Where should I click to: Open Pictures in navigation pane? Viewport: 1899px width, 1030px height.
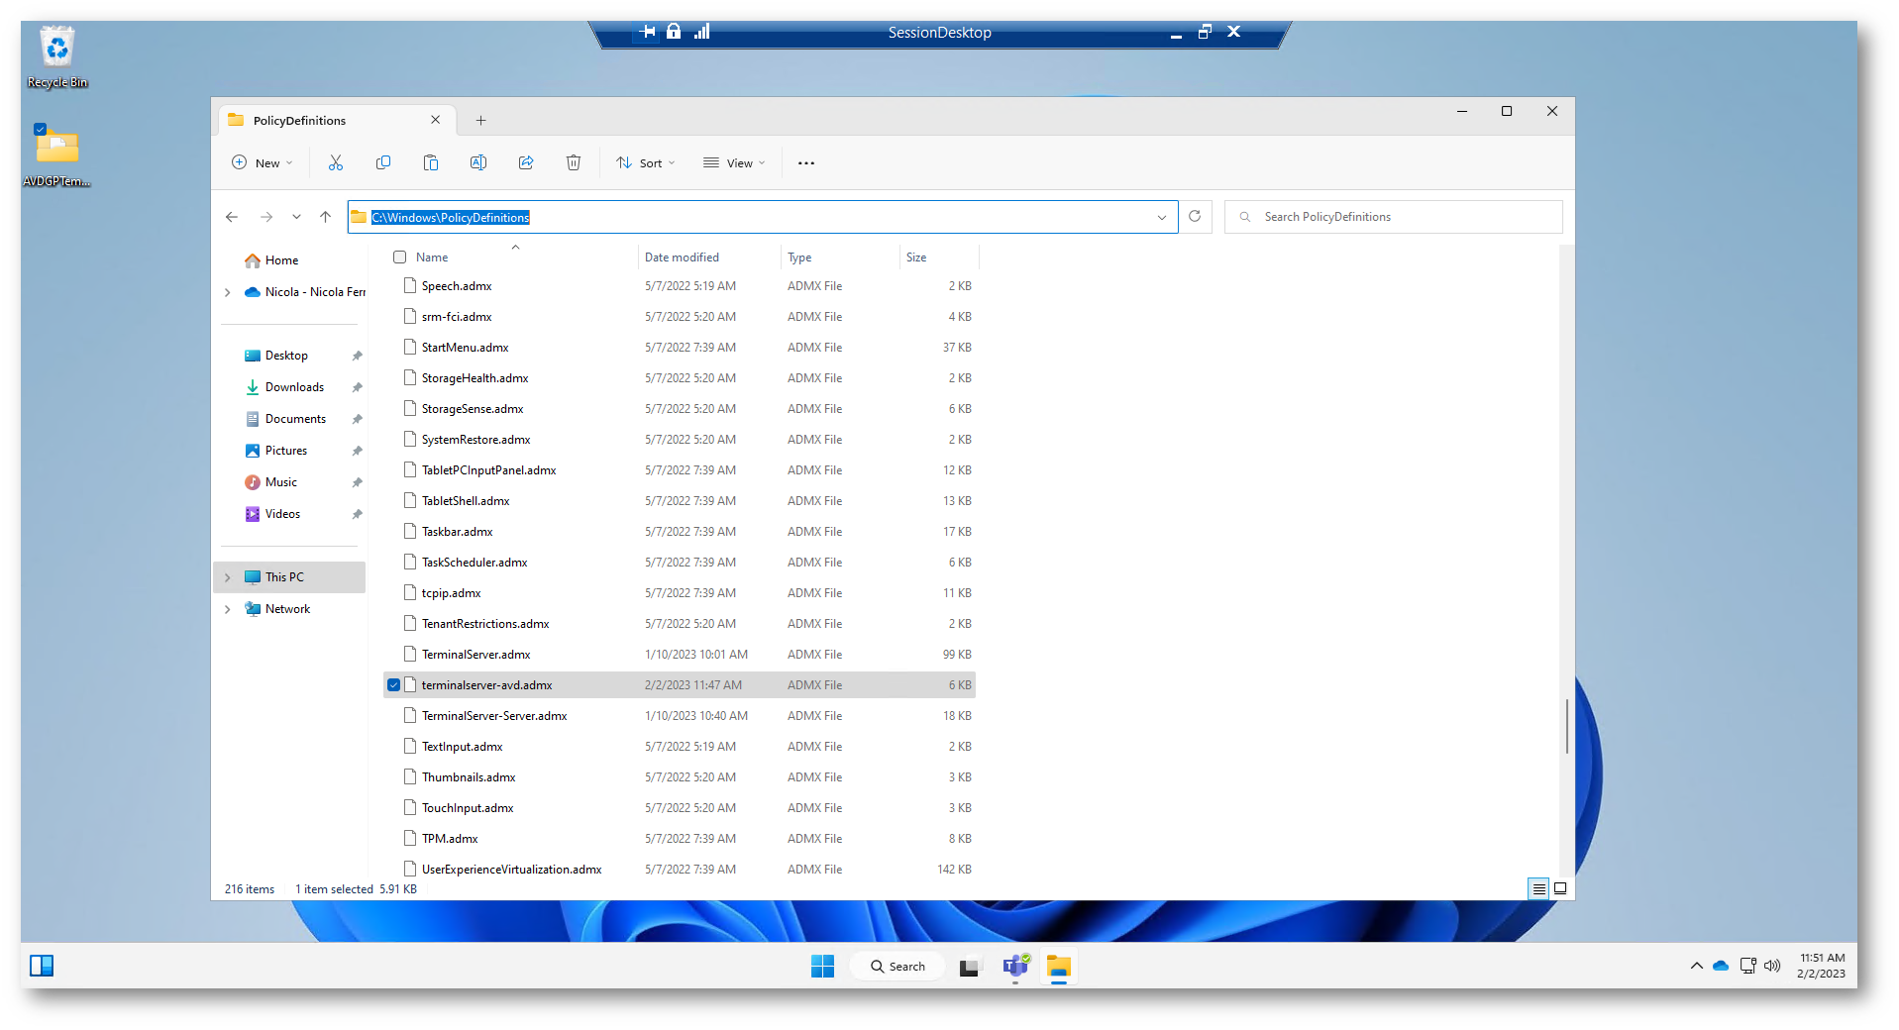click(286, 451)
